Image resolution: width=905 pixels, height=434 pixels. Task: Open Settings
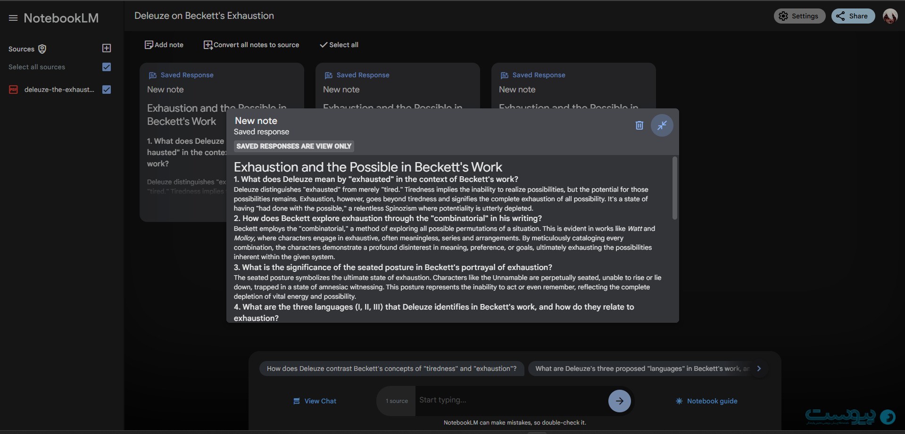799,16
